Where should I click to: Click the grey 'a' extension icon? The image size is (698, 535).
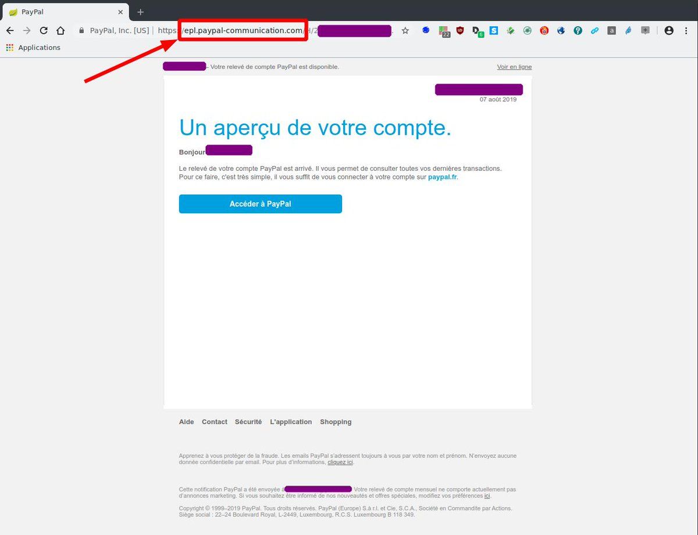point(611,30)
